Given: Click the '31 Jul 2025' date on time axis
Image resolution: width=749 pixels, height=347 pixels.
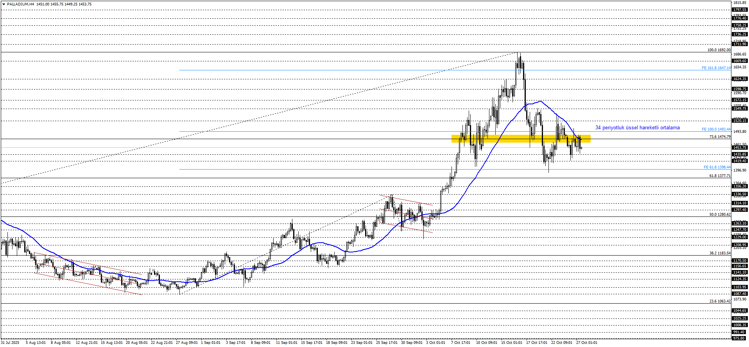Looking at the screenshot, I should click(10, 343).
